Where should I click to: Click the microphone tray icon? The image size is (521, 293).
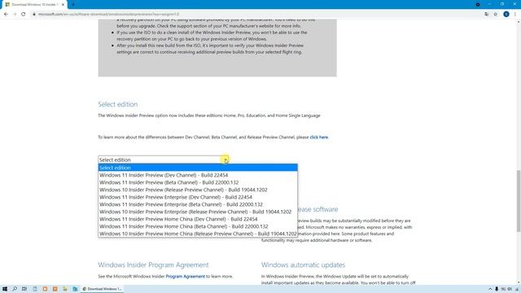497,289
